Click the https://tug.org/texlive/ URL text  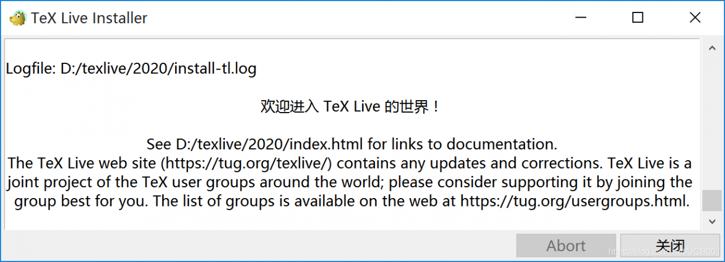[247, 164]
